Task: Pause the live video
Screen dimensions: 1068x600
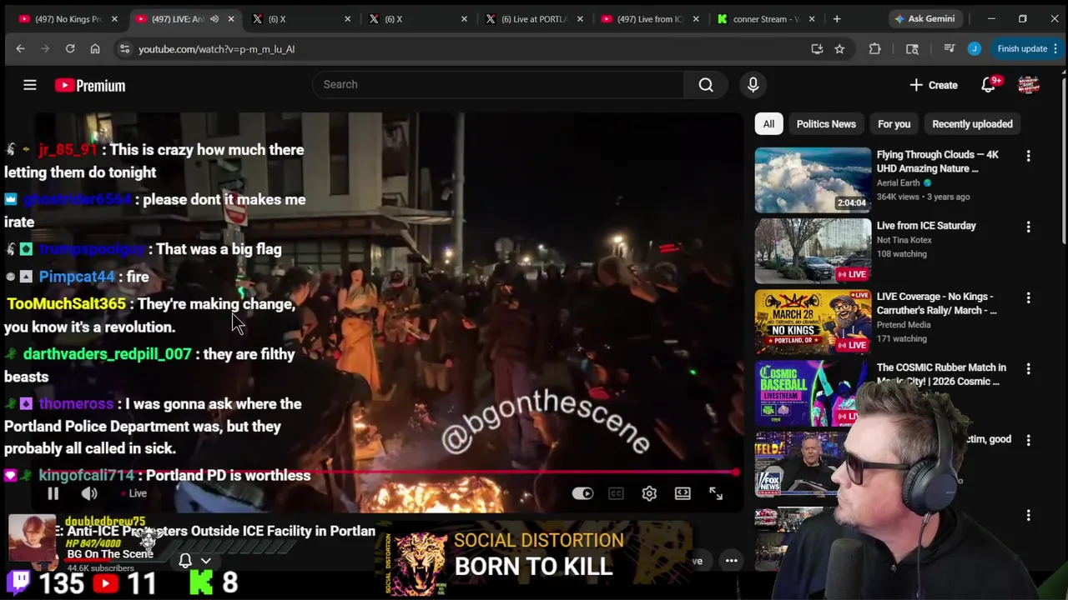Action: pos(53,493)
